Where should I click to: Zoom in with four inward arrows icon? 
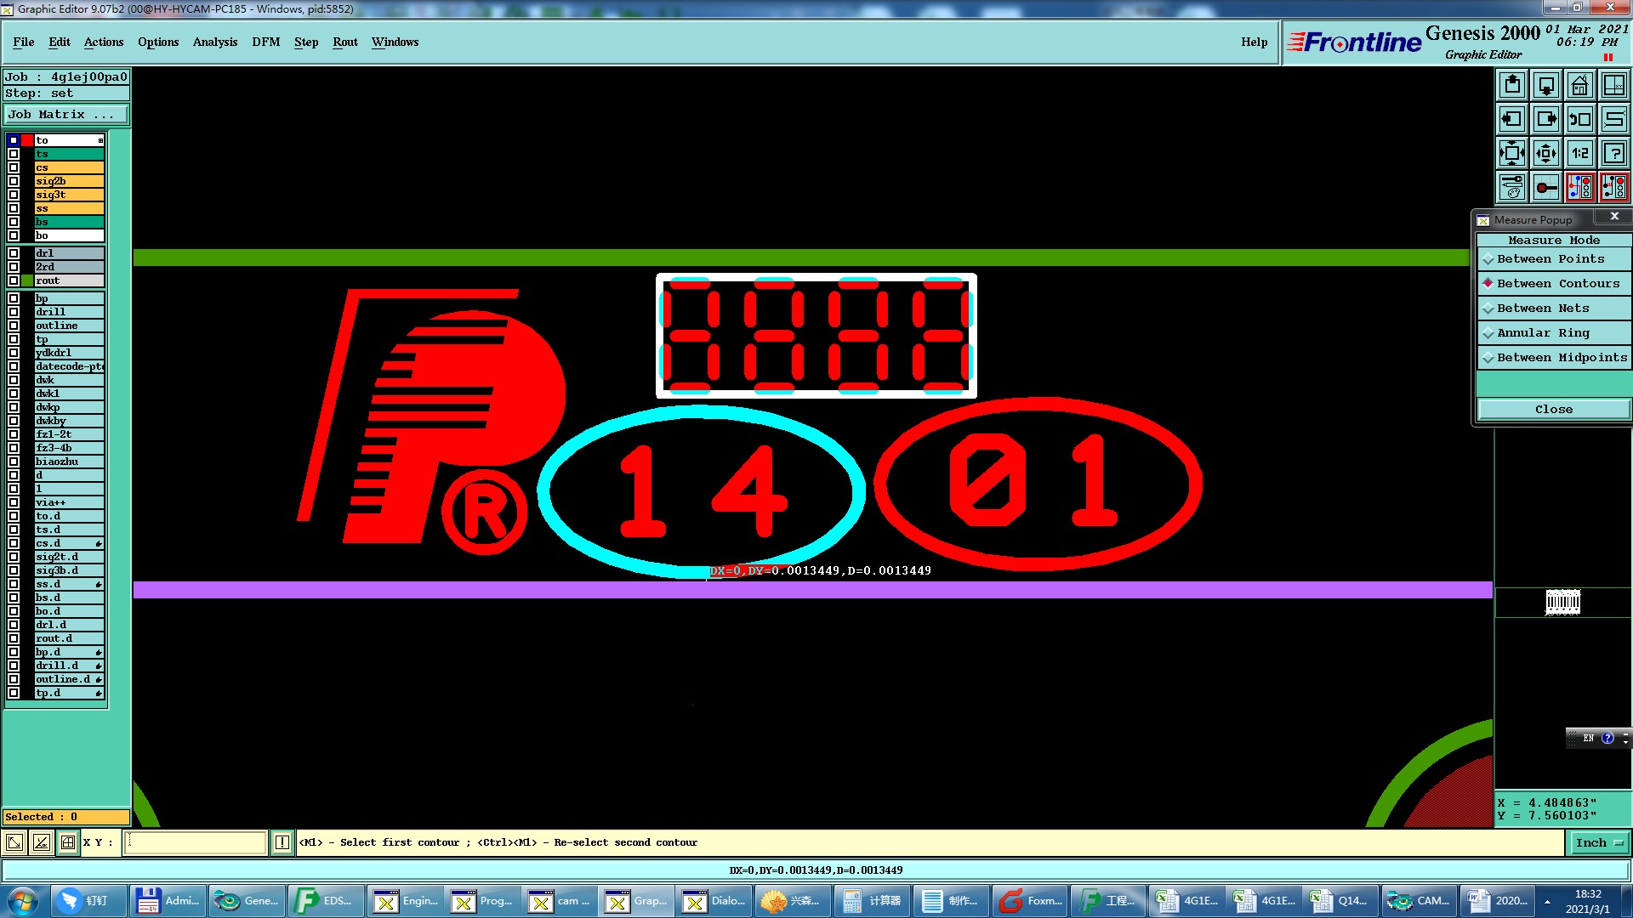tap(1512, 153)
